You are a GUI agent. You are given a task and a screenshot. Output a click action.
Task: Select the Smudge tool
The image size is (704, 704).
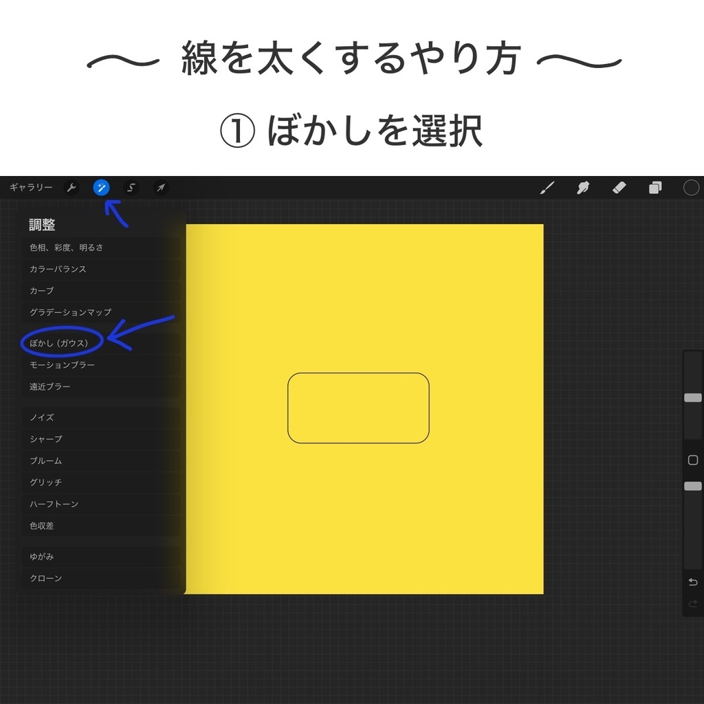coord(582,187)
